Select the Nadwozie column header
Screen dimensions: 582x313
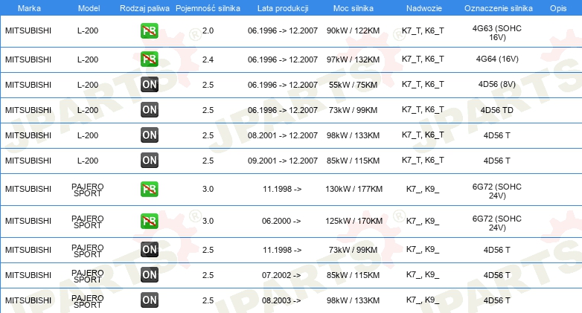click(424, 8)
